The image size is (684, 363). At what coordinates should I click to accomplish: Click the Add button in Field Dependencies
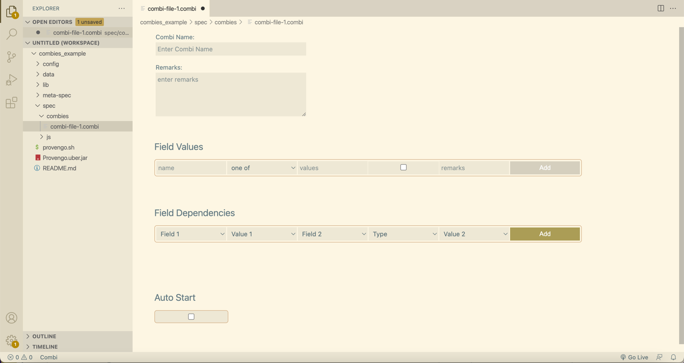545,234
